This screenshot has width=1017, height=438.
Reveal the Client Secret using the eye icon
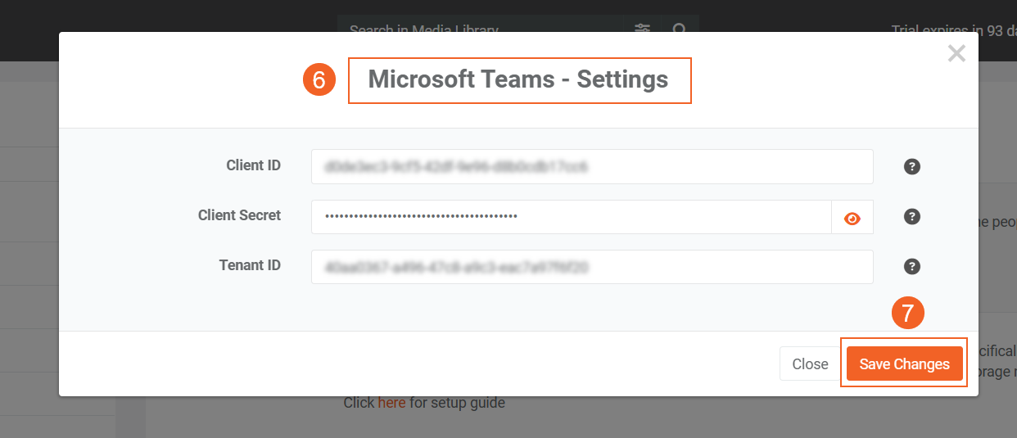click(x=852, y=218)
